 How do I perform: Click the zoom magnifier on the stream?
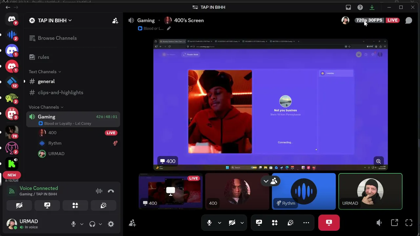378,161
